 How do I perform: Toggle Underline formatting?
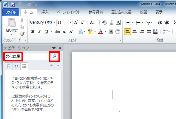click(47, 32)
